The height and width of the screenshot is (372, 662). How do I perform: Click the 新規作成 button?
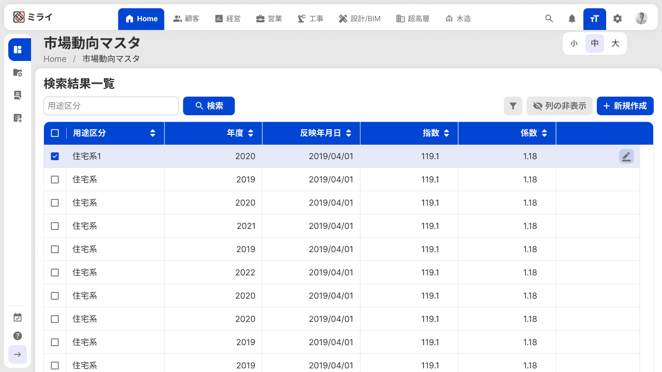tap(625, 106)
